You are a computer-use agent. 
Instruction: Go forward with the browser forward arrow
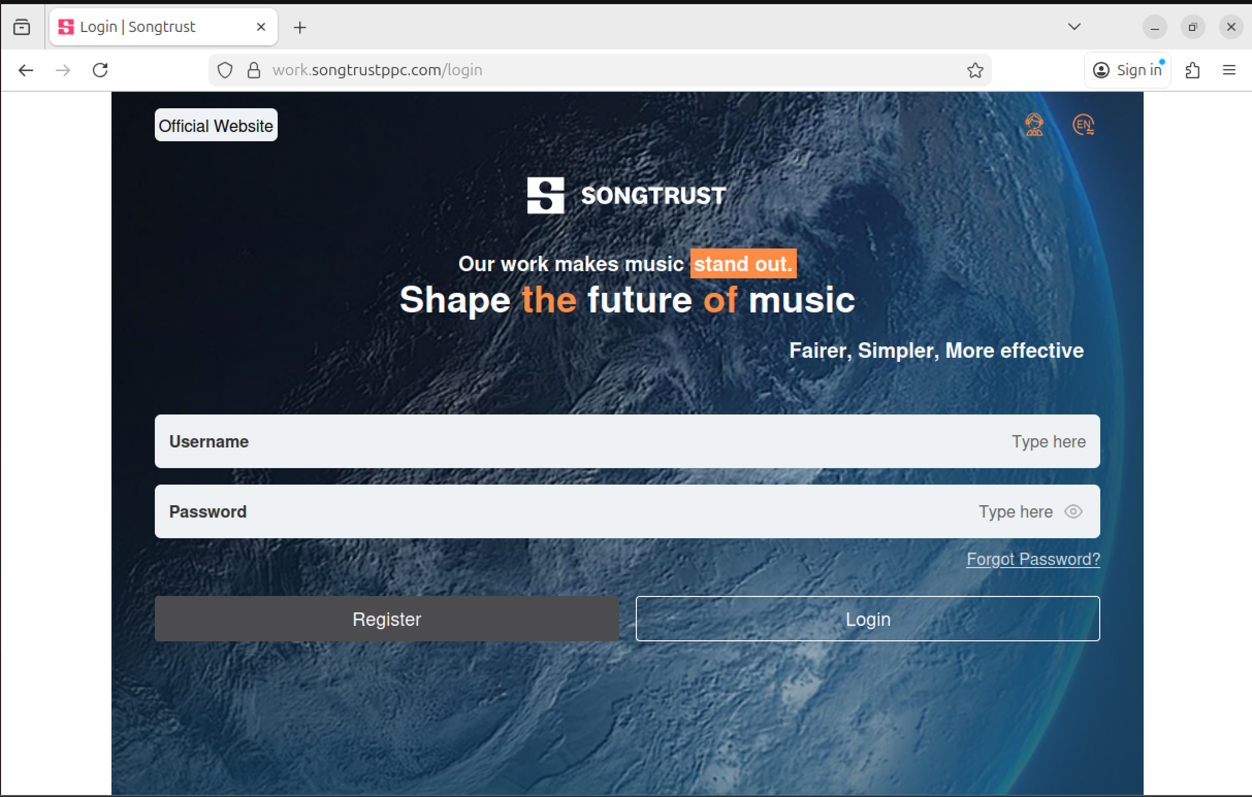pyautogui.click(x=63, y=70)
